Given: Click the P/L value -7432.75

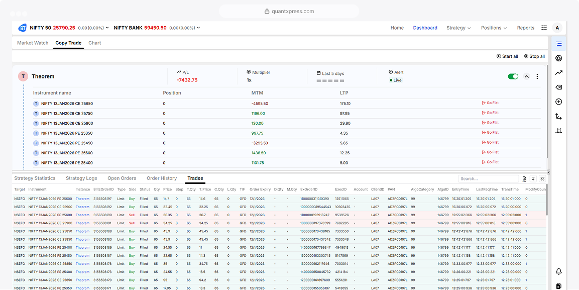Looking at the screenshot, I should pos(187,80).
